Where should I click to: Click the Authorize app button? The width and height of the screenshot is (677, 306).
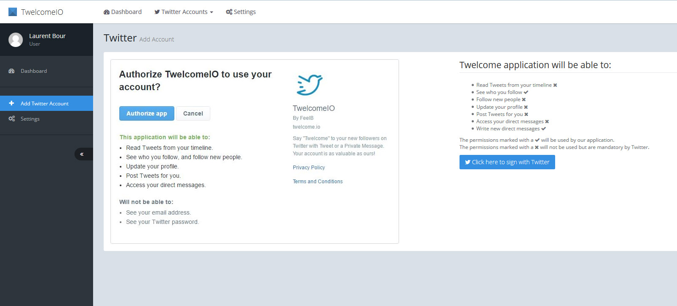[x=147, y=113]
